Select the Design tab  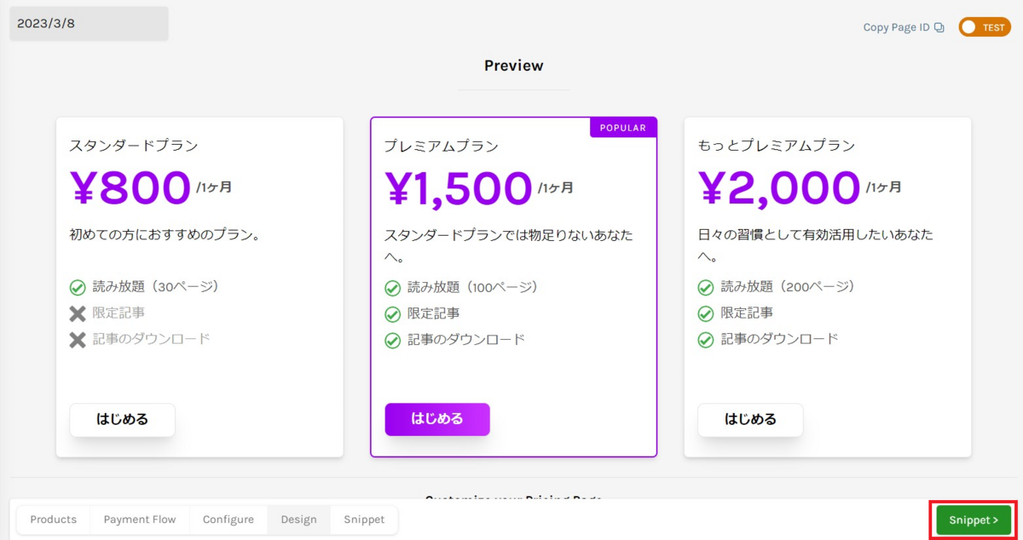point(298,520)
